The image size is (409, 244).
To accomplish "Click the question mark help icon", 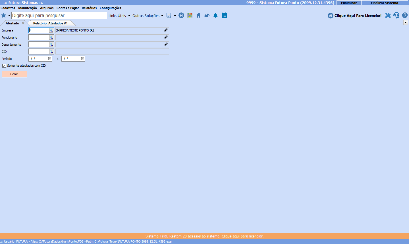I will pos(405,16).
